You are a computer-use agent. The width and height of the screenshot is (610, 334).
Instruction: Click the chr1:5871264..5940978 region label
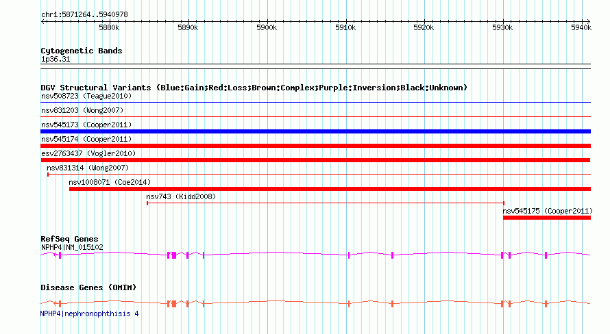point(84,14)
